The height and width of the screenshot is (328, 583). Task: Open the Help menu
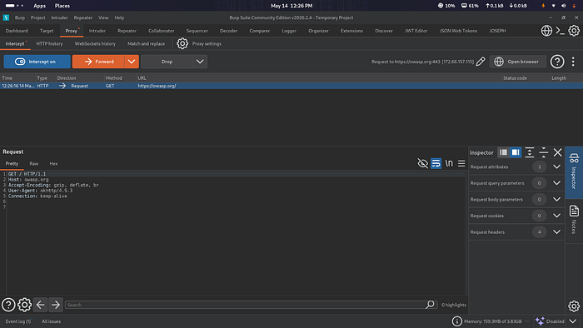(119, 17)
